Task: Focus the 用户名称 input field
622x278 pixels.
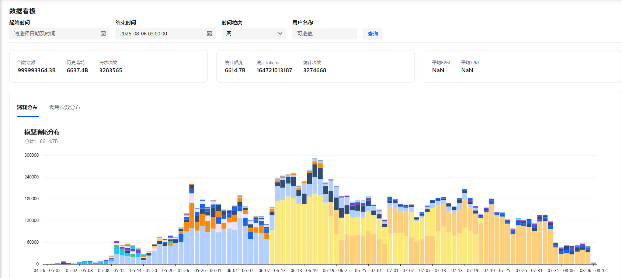Action: (x=325, y=34)
